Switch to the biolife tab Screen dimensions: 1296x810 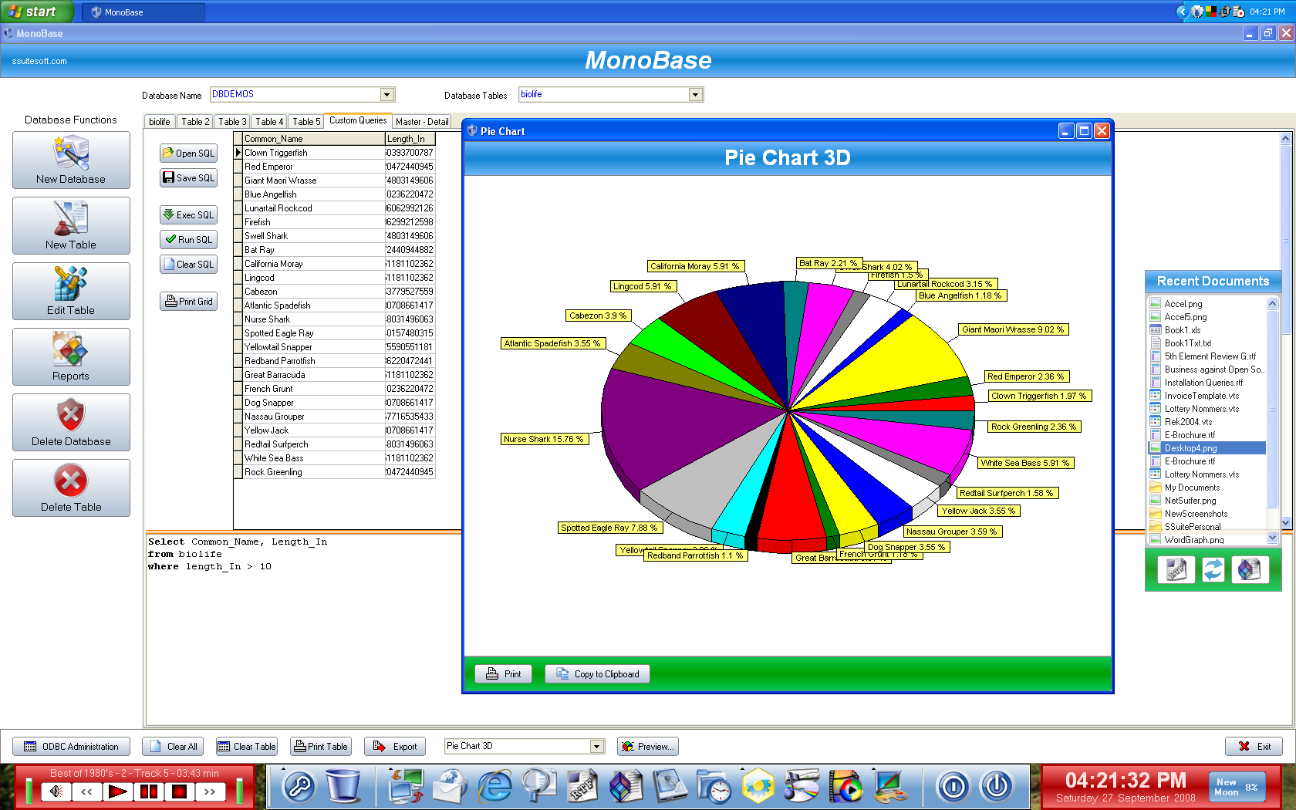pyautogui.click(x=160, y=122)
